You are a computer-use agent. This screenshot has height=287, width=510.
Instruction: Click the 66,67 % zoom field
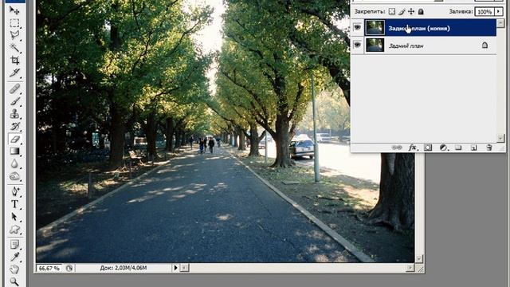point(49,268)
